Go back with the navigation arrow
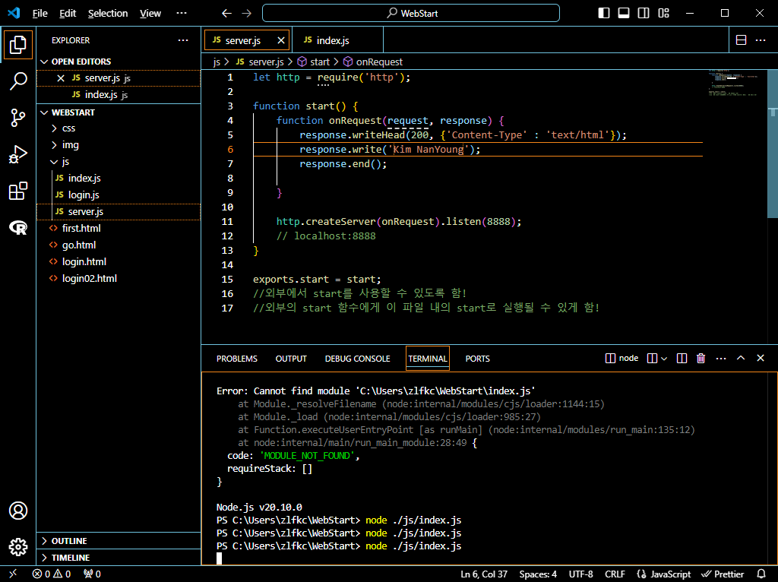778x582 pixels. [x=226, y=14]
